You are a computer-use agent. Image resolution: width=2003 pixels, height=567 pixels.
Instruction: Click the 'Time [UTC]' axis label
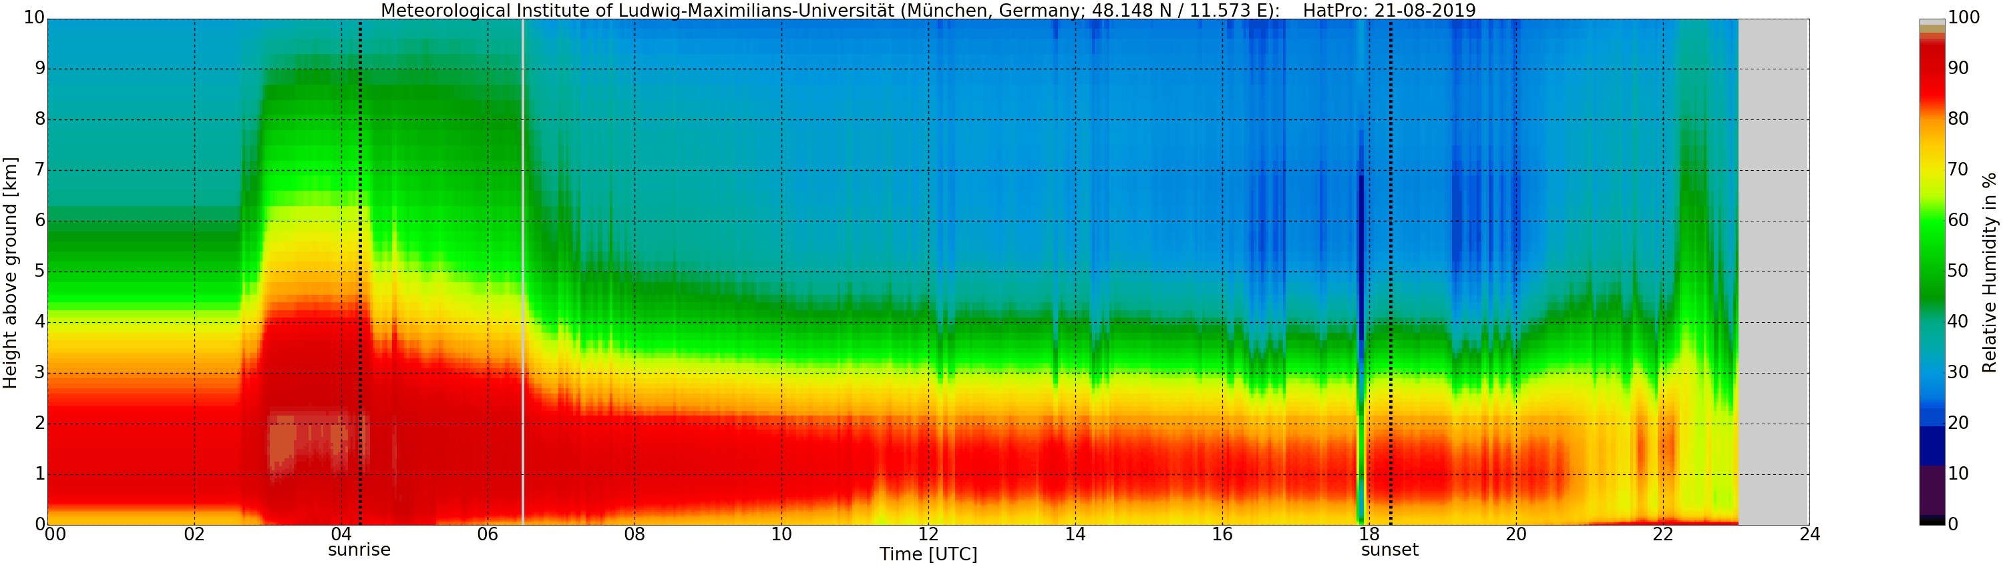928,554
